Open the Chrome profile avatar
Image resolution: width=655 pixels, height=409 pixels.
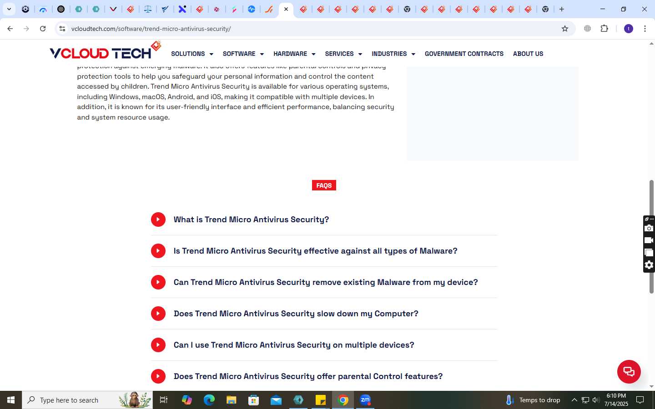[629, 29]
